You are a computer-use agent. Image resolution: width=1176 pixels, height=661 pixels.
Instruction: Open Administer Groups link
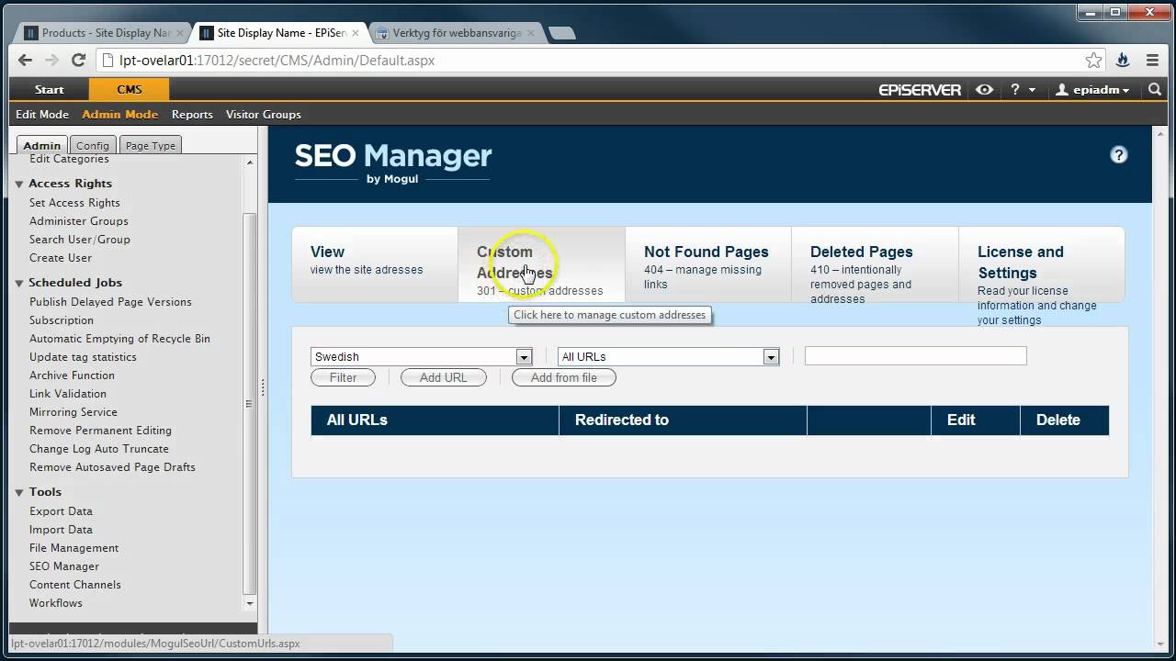point(79,221)
